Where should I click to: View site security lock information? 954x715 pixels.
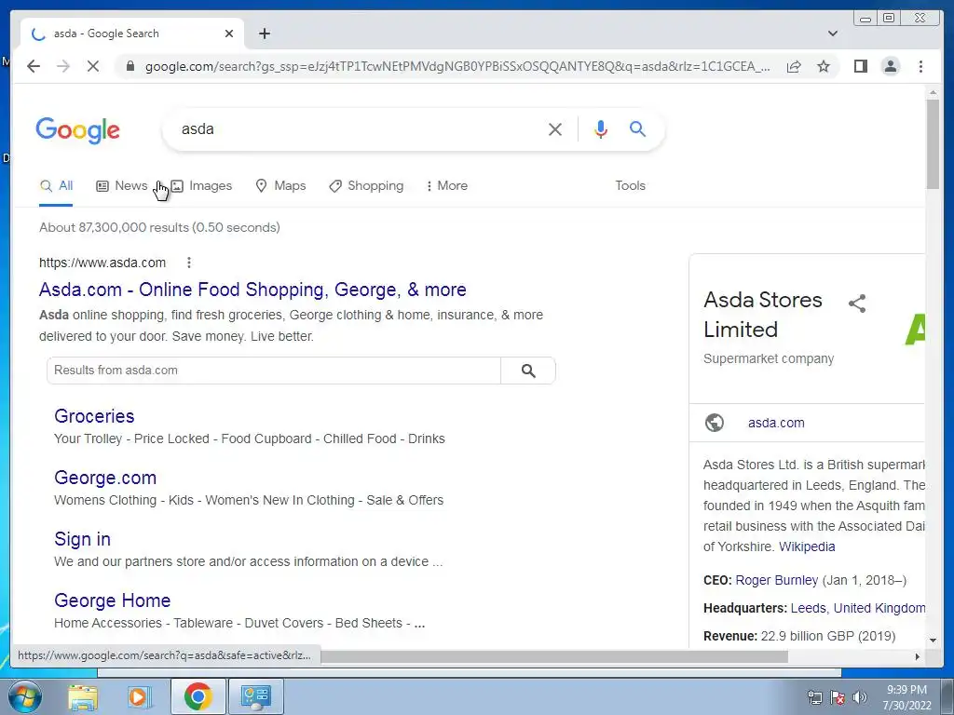pos(129,66)
